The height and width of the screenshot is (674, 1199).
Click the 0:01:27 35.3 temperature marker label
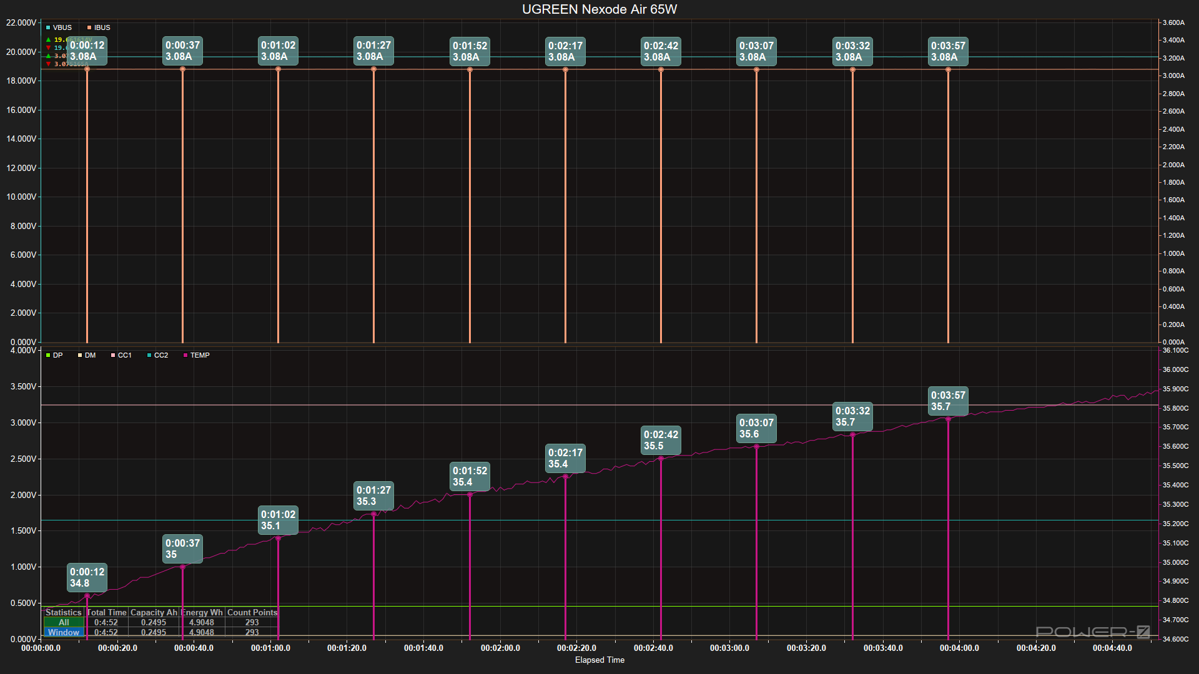point(373,496)
